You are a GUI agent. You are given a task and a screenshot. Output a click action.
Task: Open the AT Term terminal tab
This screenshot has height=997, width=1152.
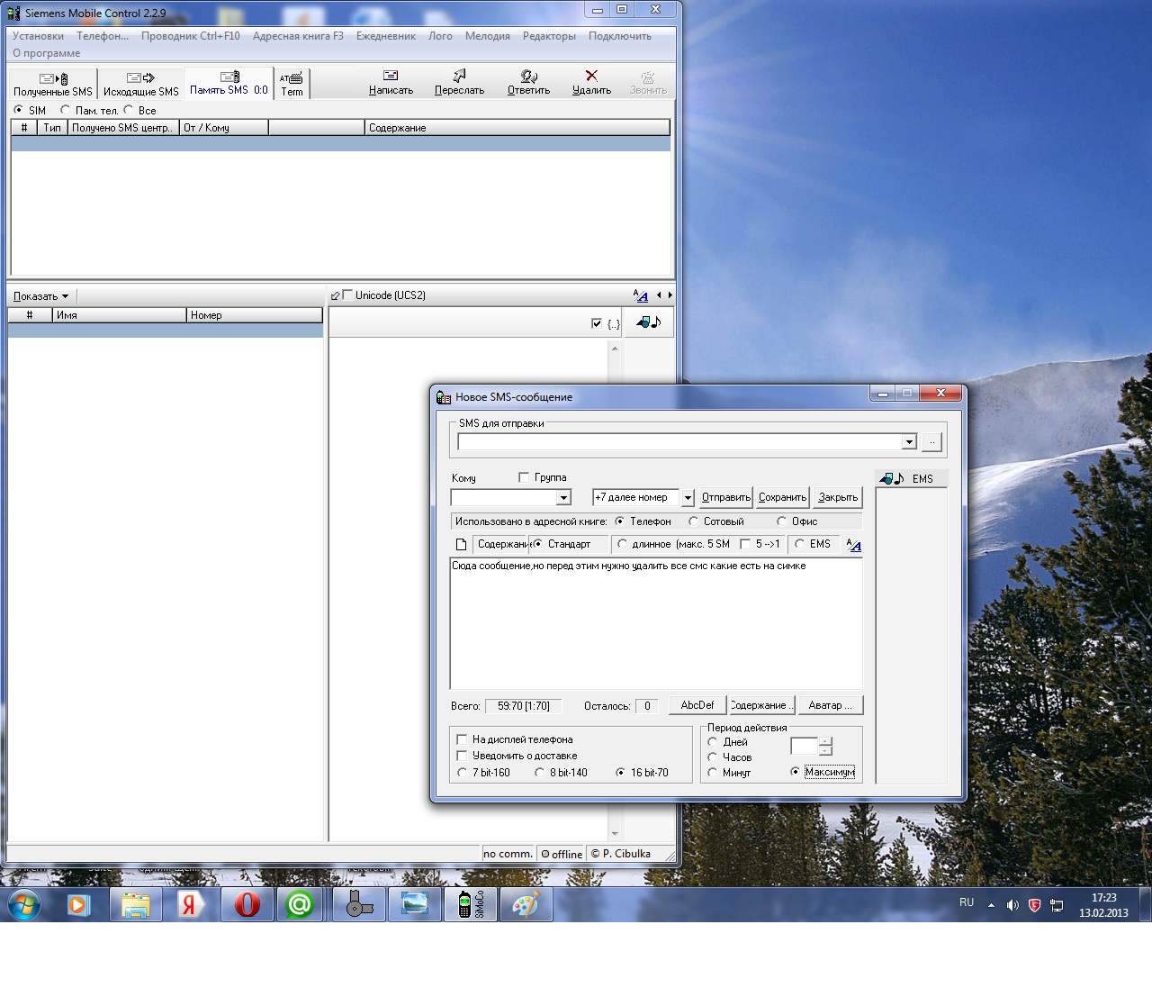(x=292, y=84)
